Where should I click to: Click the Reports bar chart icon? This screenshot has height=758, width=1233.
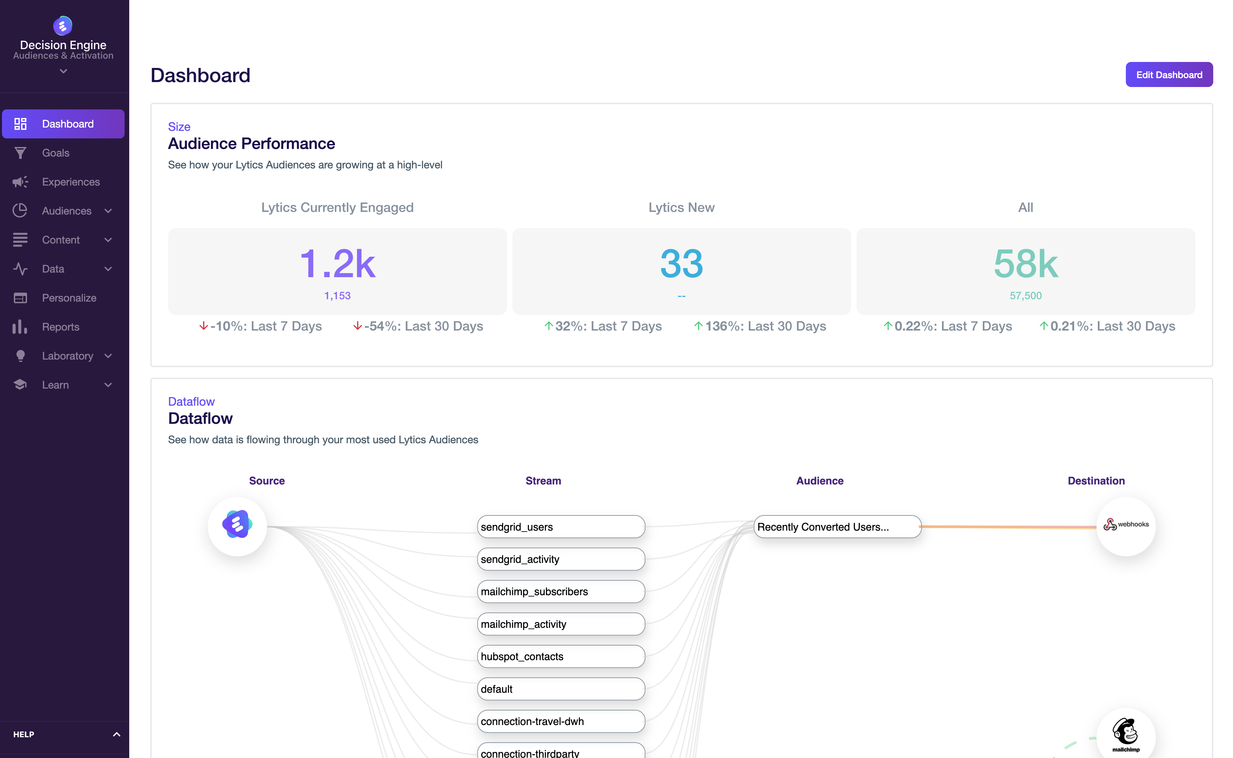[20, 327]
